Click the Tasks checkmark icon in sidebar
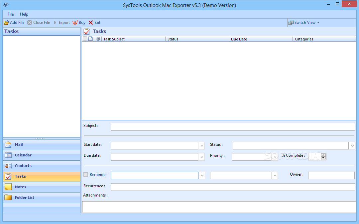Viewport: 359px width, 224px height. 8,176
